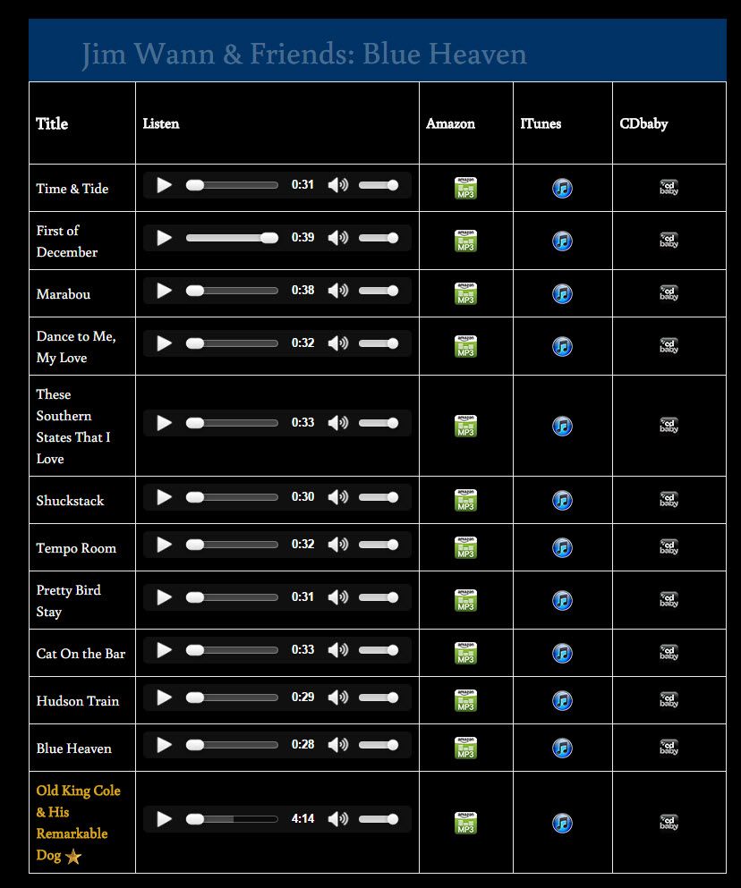Viewport: 741px width, 888px height.
Task: Open the Old King Cole & His Remarkable Dog link
Action: [78, 823]
